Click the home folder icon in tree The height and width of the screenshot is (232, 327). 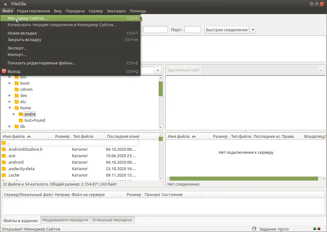17,108
